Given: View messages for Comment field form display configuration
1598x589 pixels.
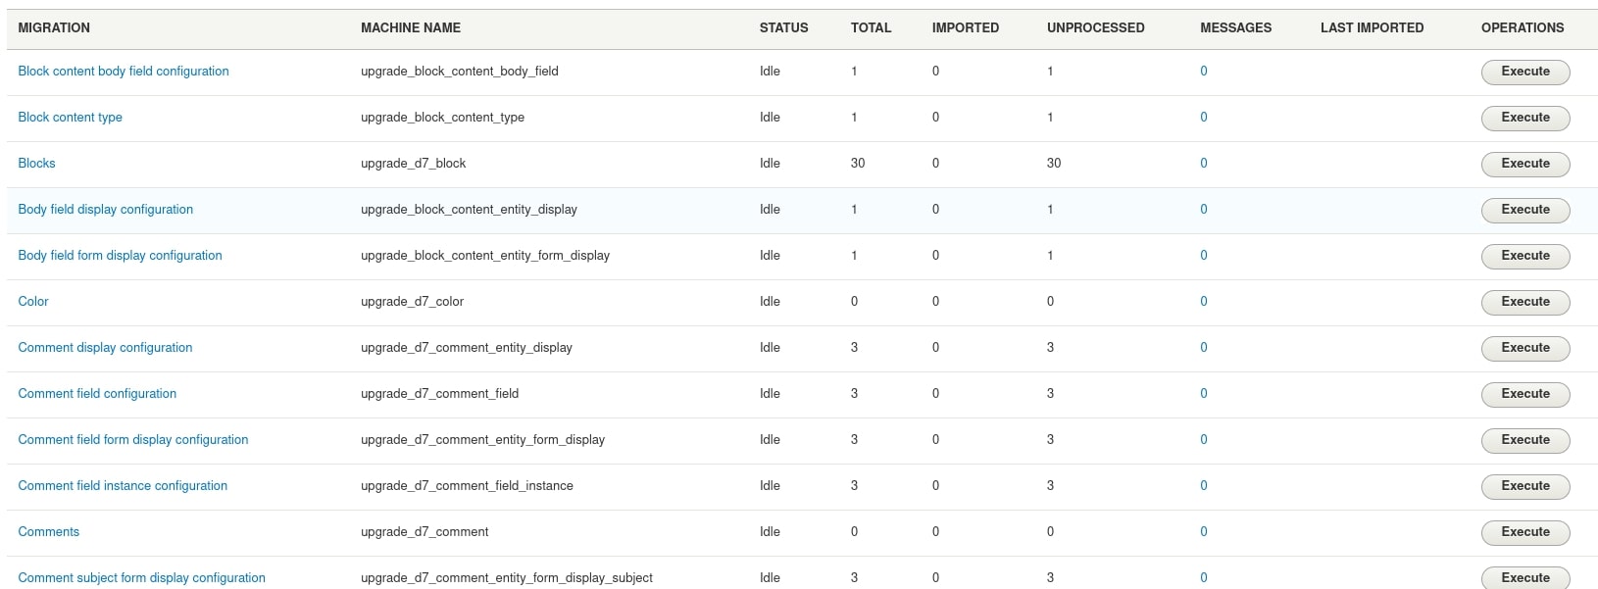Looking at the screenshot, I should click(1204, 440).
